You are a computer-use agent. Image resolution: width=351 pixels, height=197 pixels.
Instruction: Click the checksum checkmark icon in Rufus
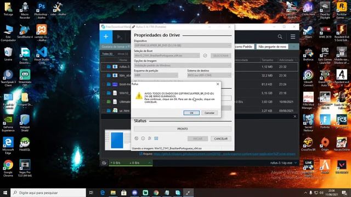(x=205, y=56)
